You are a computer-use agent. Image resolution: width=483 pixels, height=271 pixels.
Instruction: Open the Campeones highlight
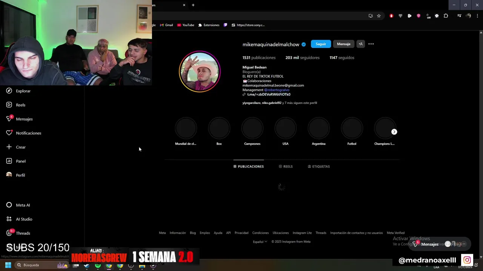(252, 131)
